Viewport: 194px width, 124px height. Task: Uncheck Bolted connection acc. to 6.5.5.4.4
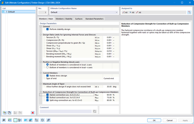[47, 97]
